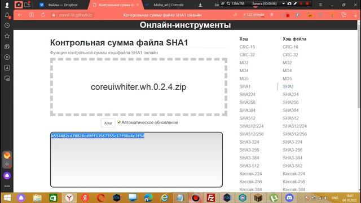Click the ENG language indicator in the system tray

point(334,198)
